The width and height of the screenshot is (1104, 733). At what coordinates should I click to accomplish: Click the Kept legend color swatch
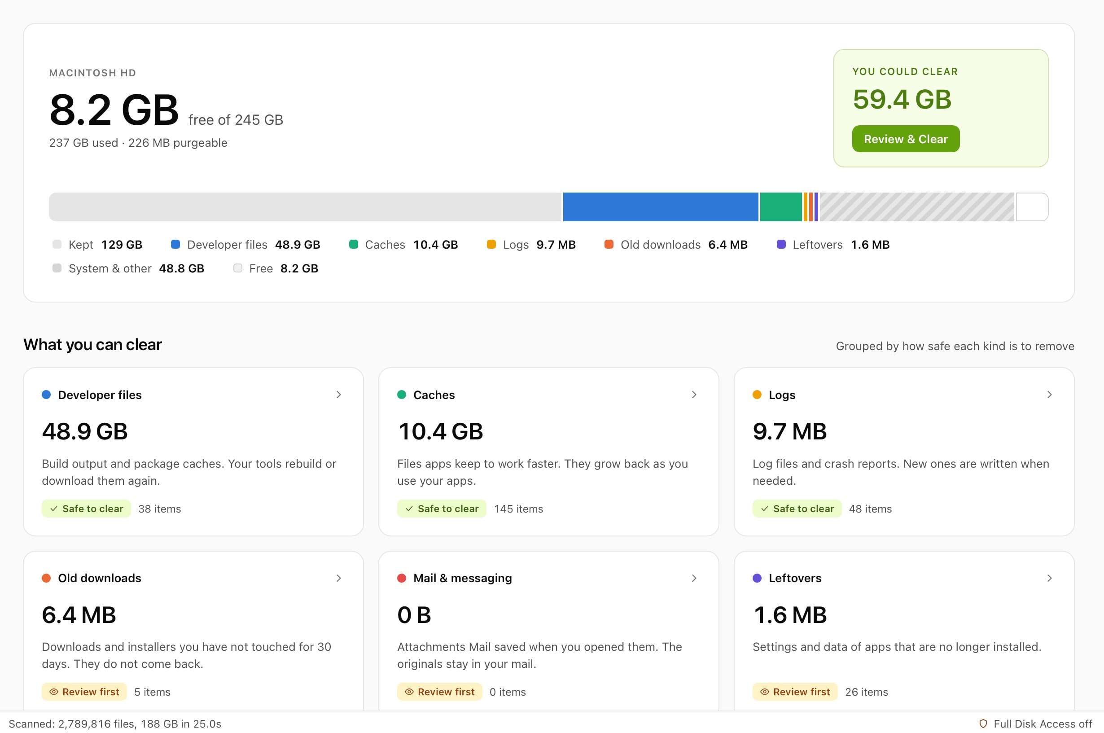click(57, 244)
